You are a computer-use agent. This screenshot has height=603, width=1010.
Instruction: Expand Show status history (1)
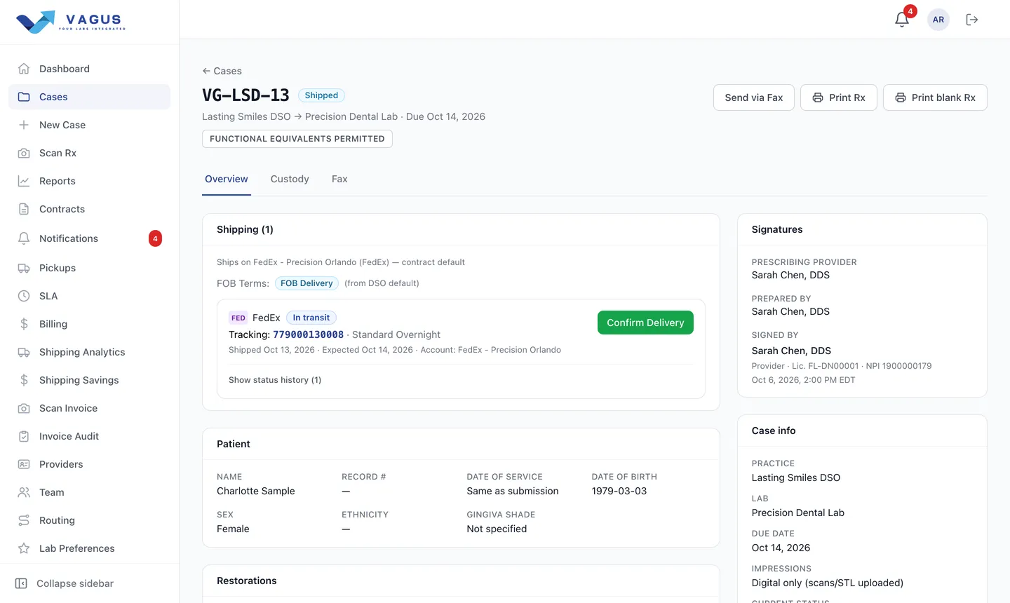click(x=275, y=380)
